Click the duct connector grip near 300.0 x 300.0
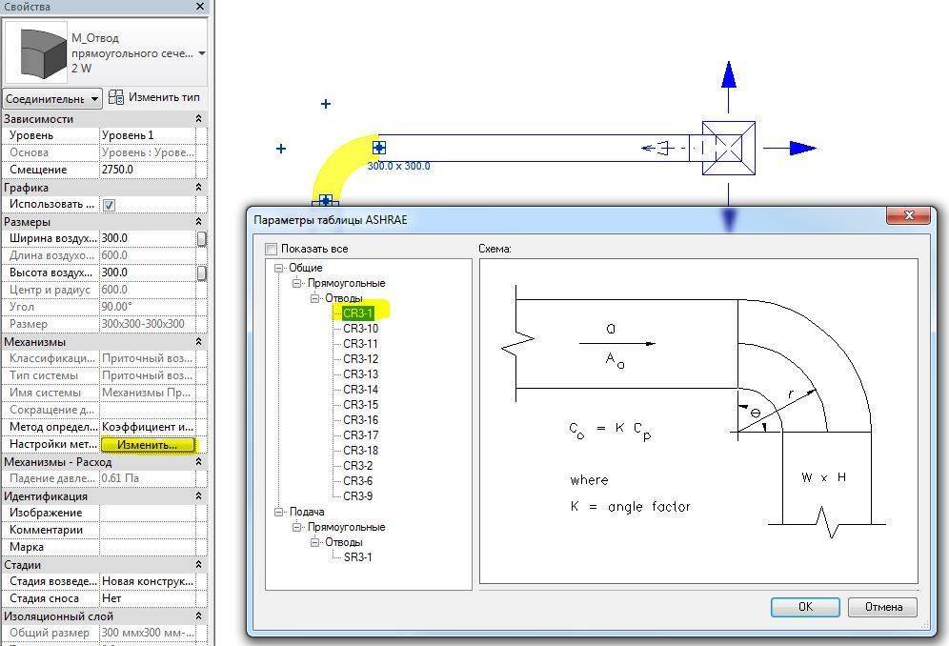Image resolution: width=949 pixels, height=646 pixels. 379,147
